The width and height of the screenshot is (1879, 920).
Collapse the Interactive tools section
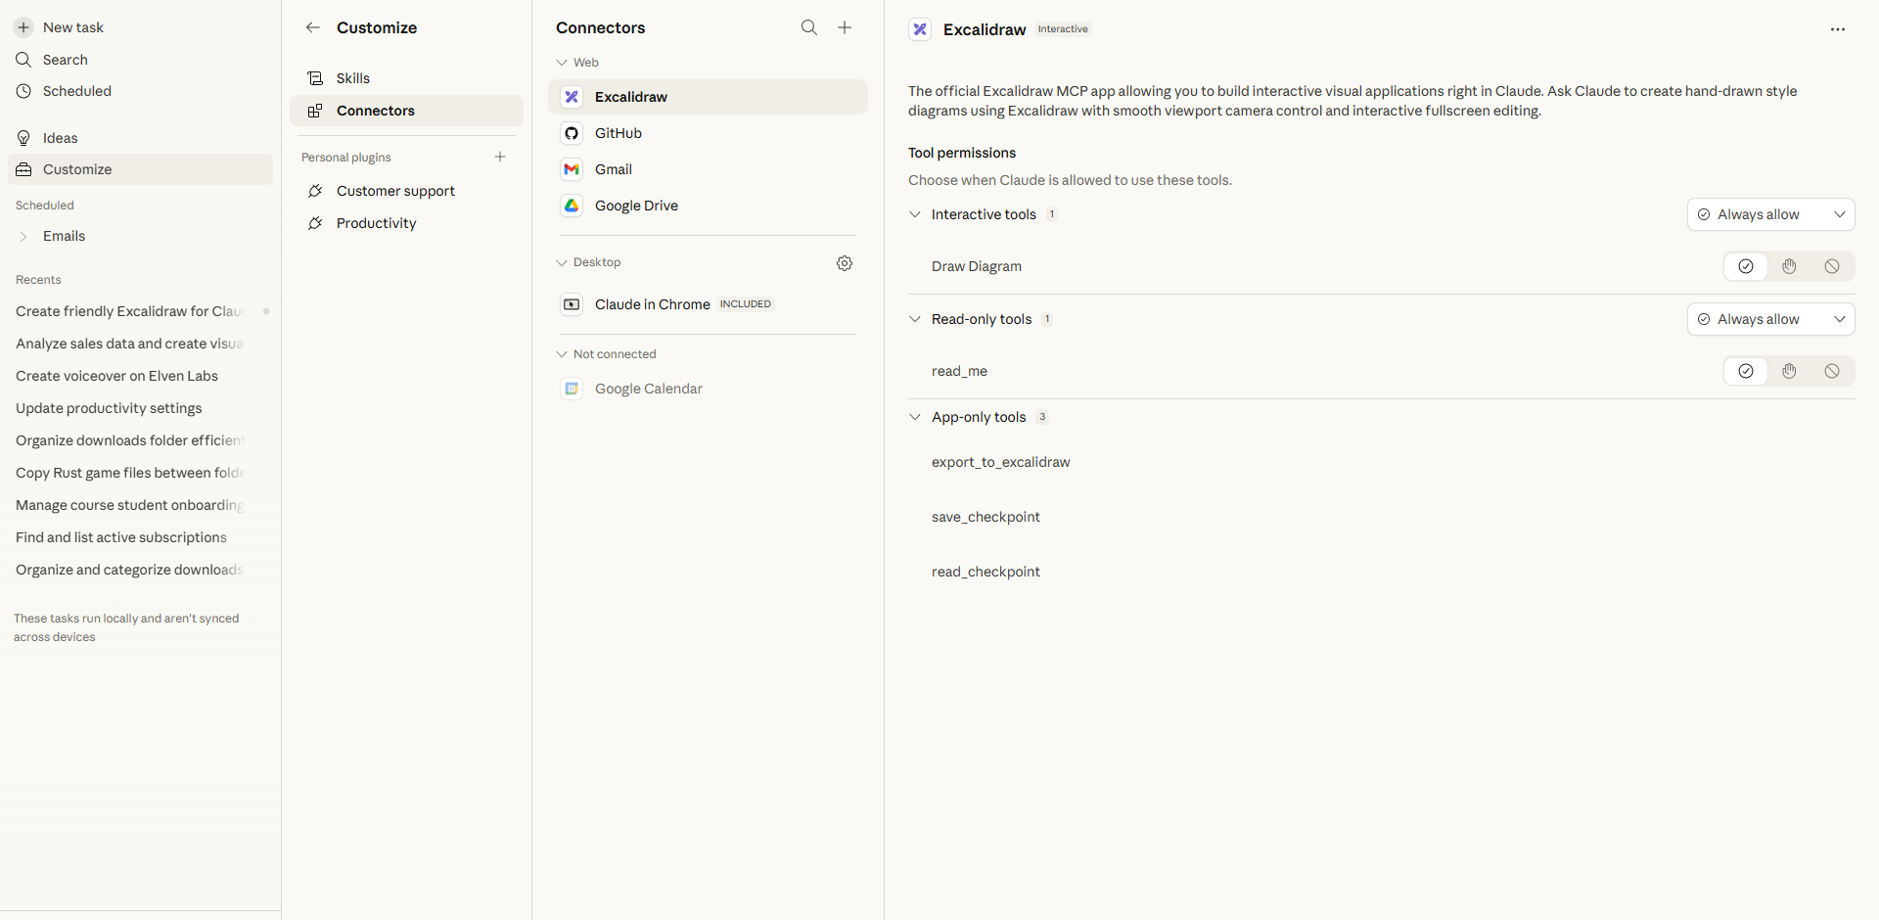[915, 214]
